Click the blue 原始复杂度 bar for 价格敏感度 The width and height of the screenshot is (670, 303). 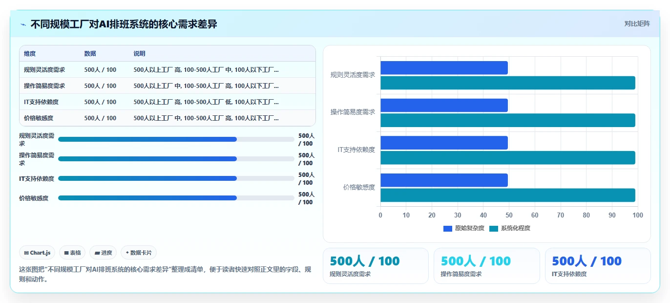pos(444,180)
